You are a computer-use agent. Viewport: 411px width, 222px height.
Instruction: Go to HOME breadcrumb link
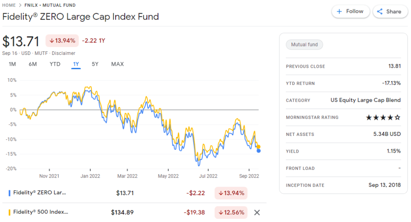pos(9,5)
